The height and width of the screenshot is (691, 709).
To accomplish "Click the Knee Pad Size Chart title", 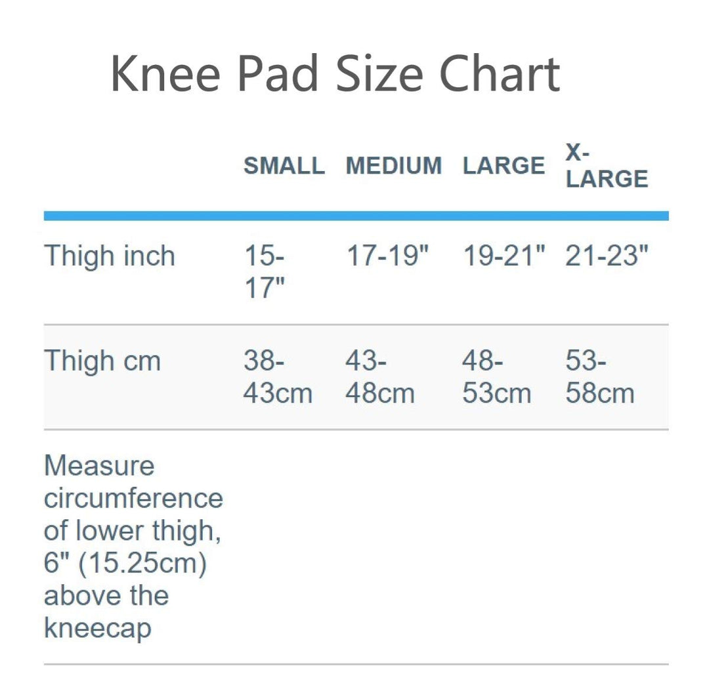I will click(335, 73).
